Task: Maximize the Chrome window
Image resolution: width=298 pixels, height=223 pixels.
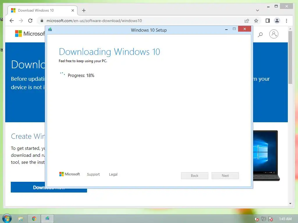Action: 276,6
